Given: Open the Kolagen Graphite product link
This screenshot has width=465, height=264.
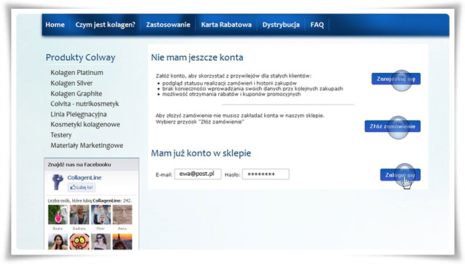Looking at the screenshot, I should point(76,94).
